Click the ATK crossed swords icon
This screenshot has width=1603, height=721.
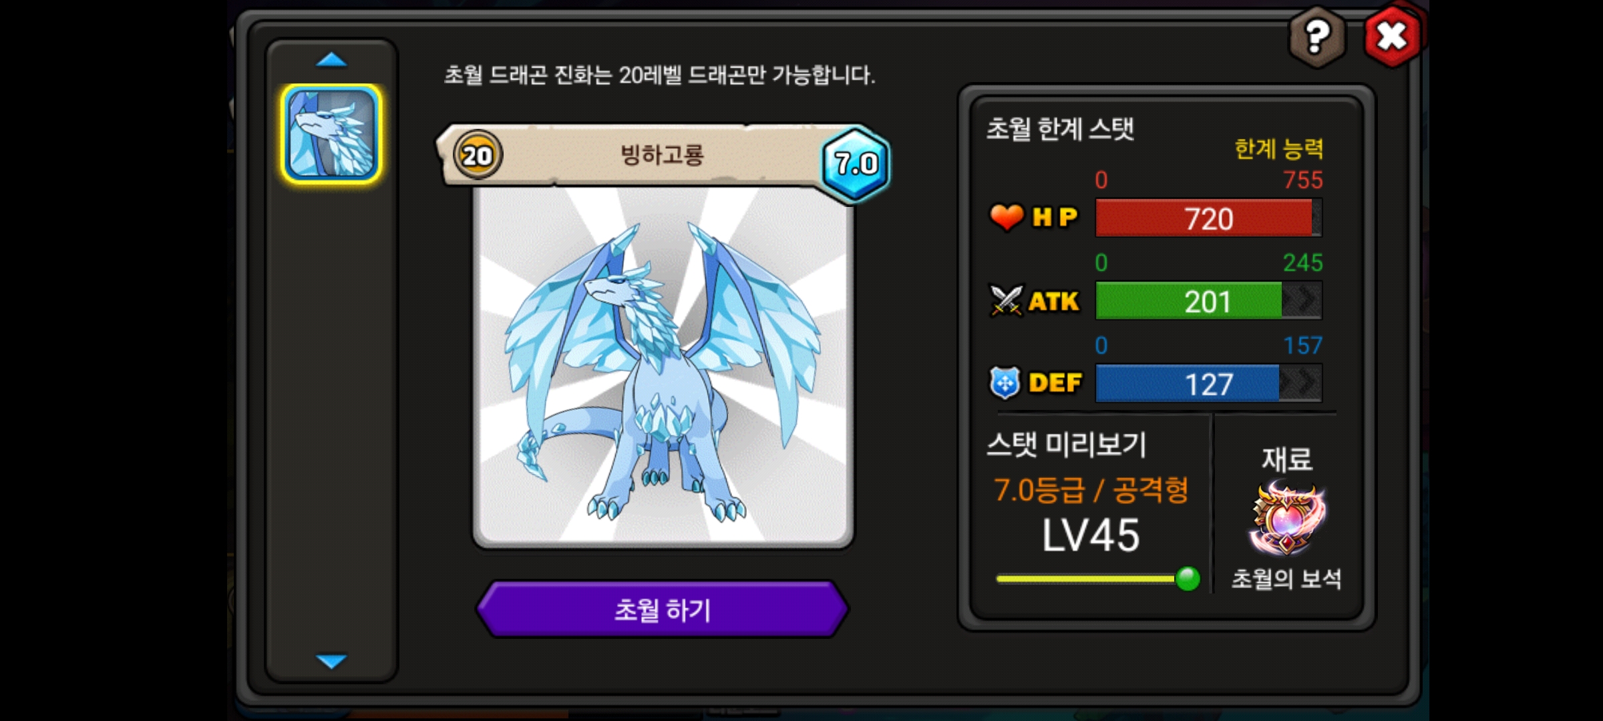pos(1006,300)
